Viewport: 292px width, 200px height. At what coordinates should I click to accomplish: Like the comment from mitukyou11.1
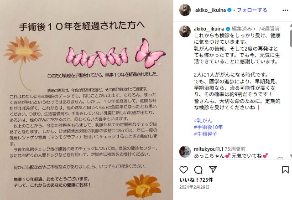click(x=280, y=159)
